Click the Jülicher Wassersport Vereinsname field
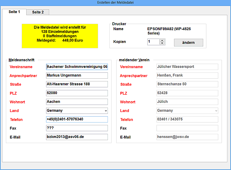The image size is (231, 170). pyautogui.click(x=187, y=67)
